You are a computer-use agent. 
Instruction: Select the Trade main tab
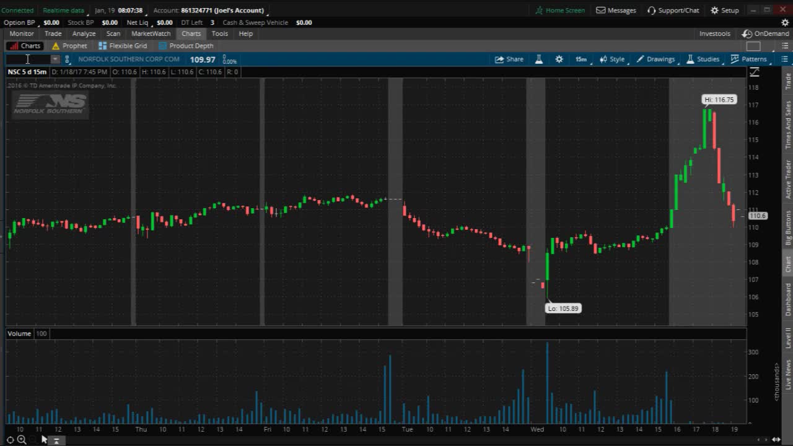point(53,33)
